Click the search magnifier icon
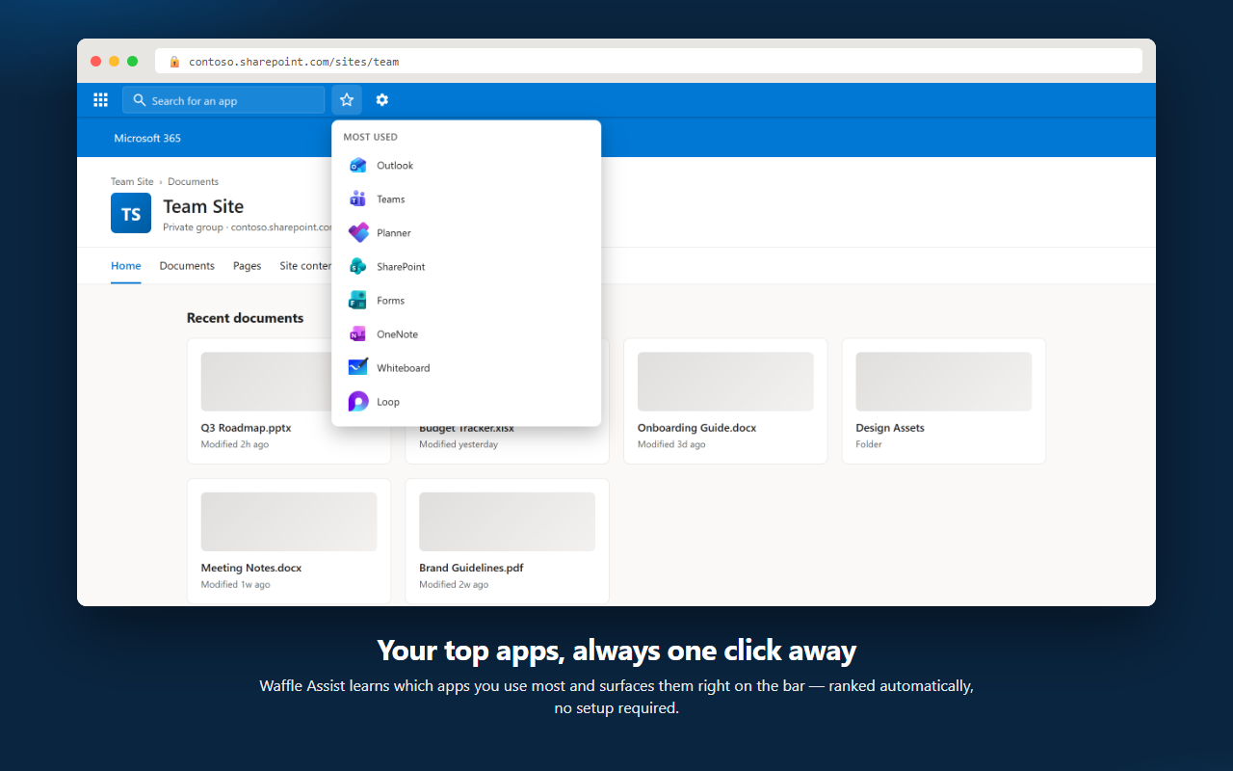Image resolution: width=1233 pixels, height=771 pixels. [140, 100]
